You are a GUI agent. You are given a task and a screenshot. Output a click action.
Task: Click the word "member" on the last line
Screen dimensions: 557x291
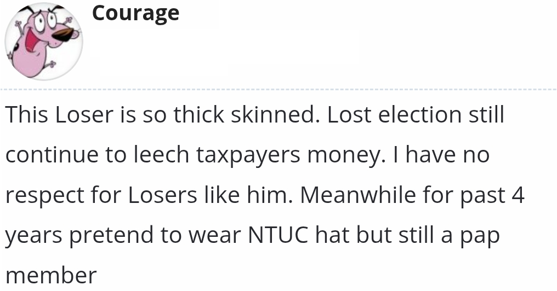[x=51, y=275]
